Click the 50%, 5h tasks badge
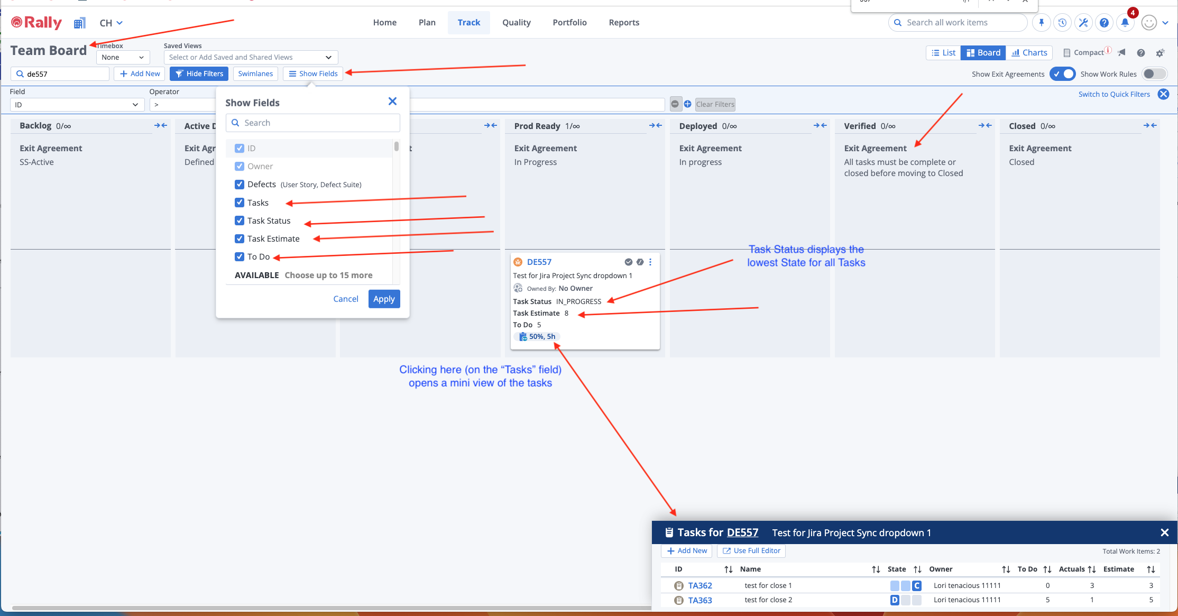 click(x=538, y=337)
